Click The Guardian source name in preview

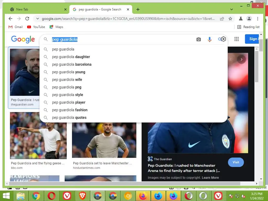(x=163, y=159)
